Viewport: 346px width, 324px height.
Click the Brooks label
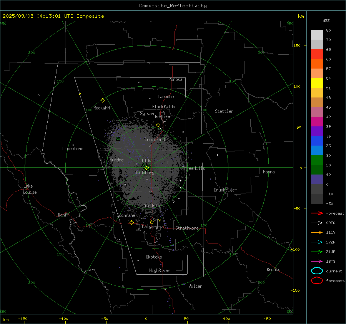tap(273, 270)
